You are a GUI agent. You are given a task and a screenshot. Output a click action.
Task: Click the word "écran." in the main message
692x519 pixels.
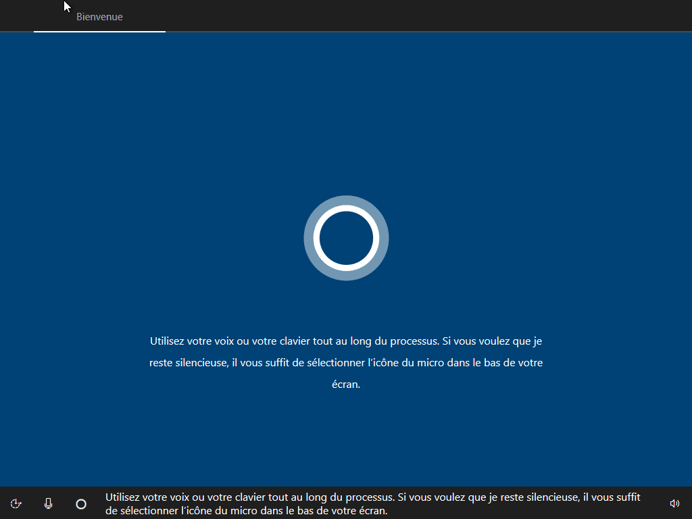point(345,385)
